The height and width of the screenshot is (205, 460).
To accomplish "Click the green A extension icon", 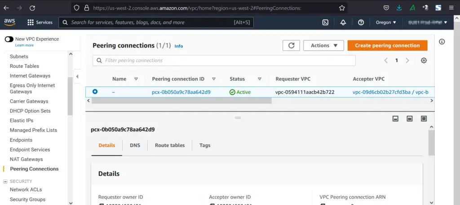I will [412, 8].
